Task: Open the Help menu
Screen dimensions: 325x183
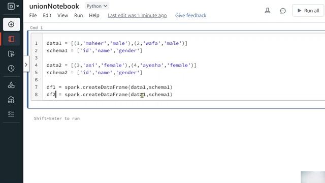Action: (x=94, y=16)
